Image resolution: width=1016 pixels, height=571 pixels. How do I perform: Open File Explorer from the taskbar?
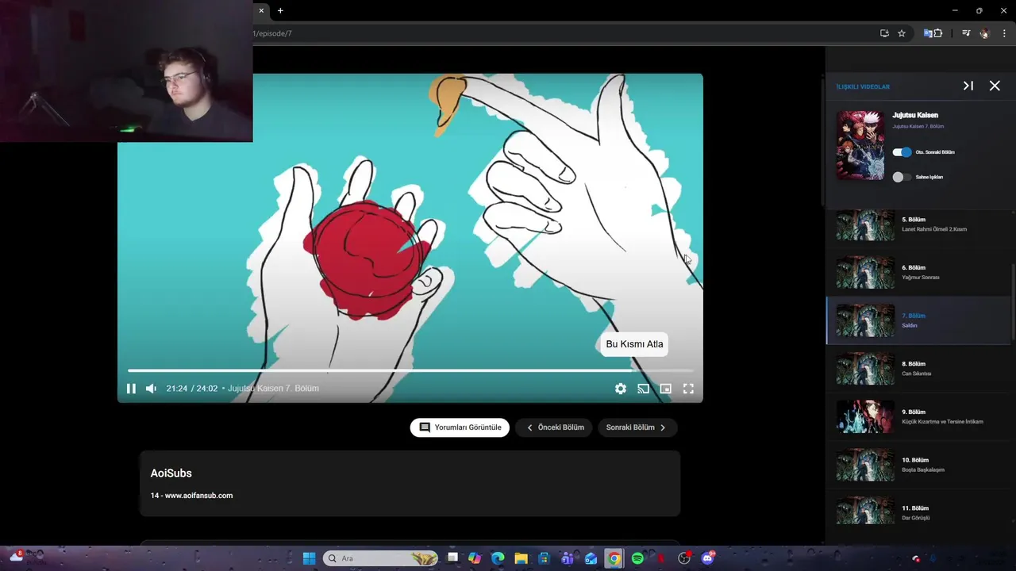tap(521, 558)
